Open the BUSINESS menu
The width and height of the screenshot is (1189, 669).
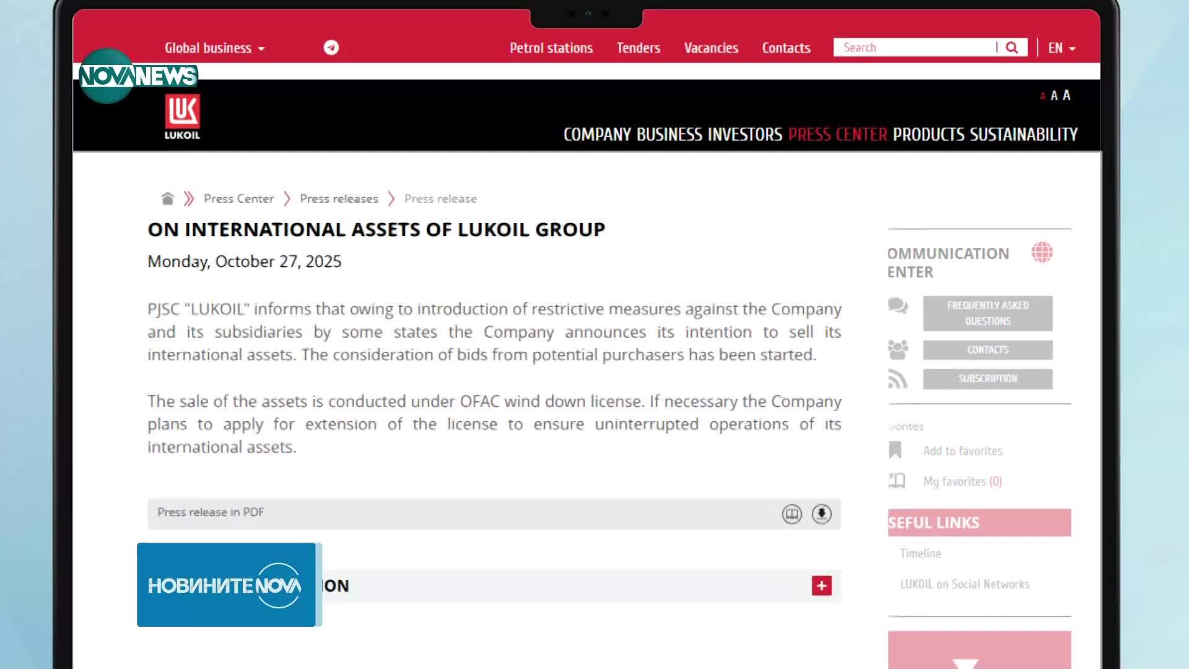pos(669,134)
